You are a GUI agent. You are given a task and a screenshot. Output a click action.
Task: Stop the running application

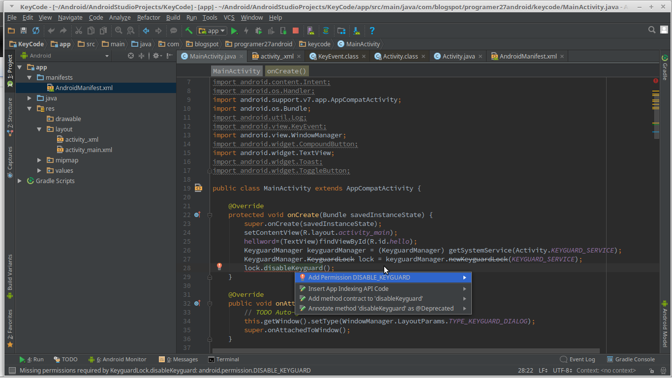(295, 31)
